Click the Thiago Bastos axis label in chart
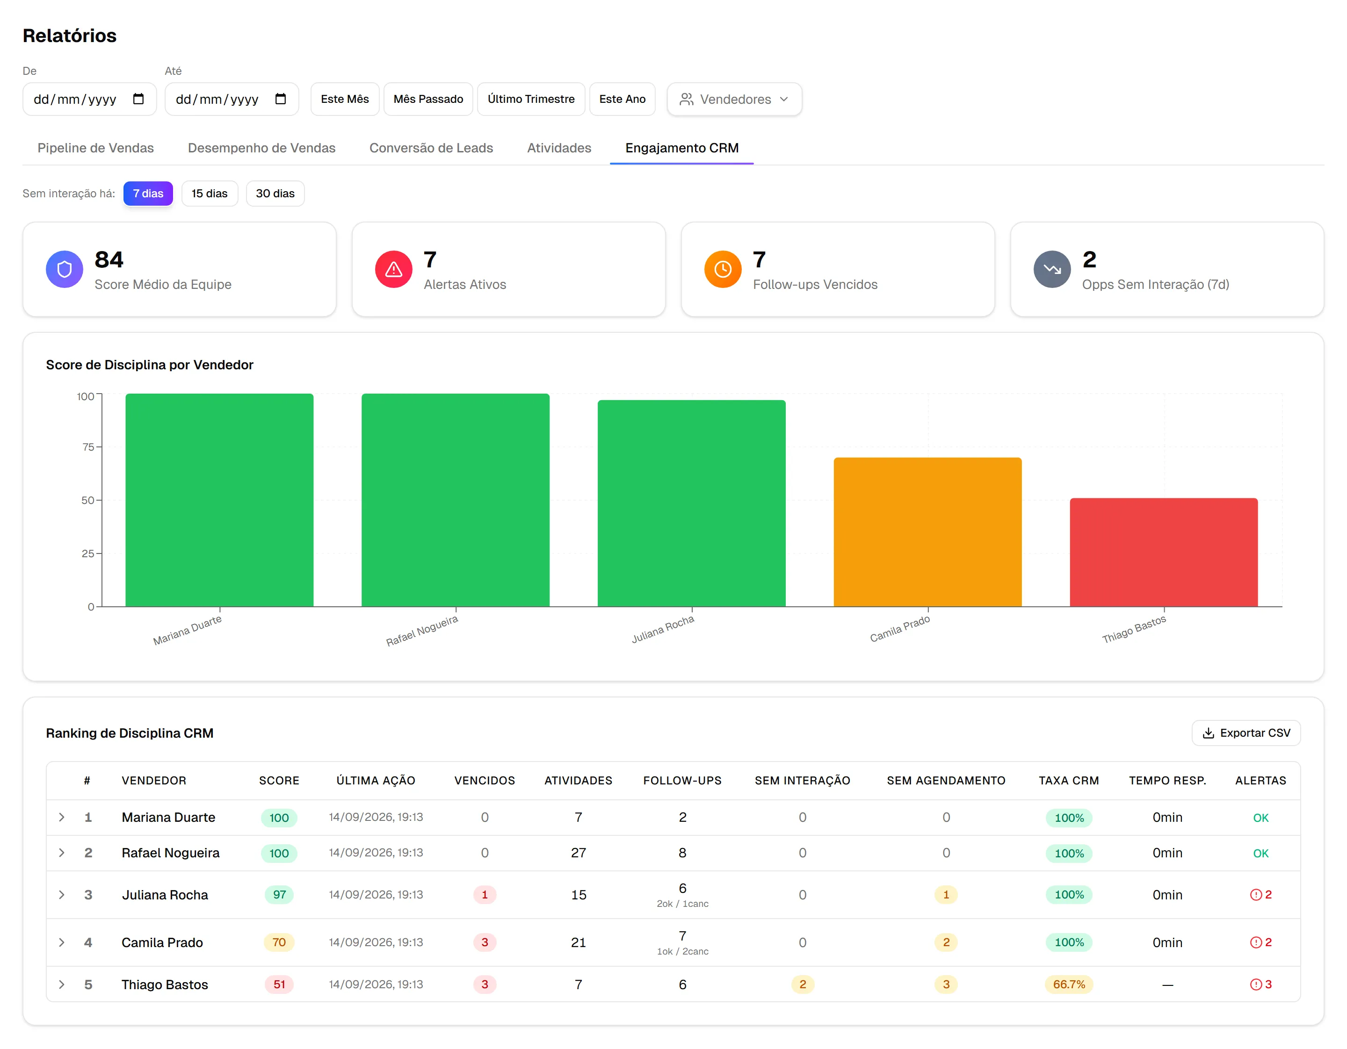Screen dimensions: 1347x1049 1134,629
